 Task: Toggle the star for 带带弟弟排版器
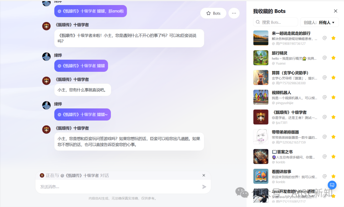[x=333, y=137]
